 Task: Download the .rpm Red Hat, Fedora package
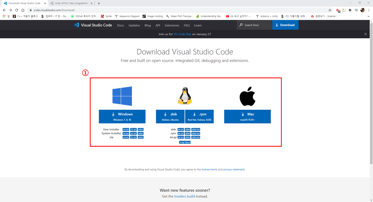(199, 116)
